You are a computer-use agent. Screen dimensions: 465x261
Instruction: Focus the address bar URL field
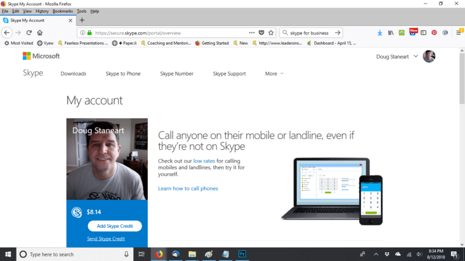coord(171,33)
